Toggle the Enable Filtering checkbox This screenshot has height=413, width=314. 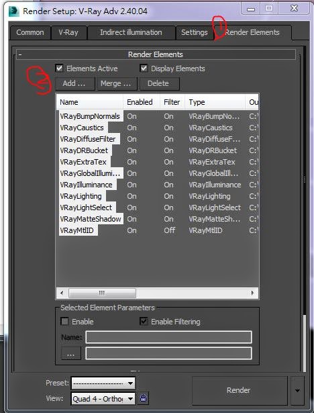(x=144, y=322)
